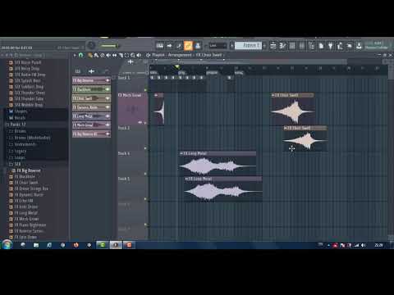Click the volume icon in system tray
The height and width of the screenshot is (295, 394).
[363, 245]
